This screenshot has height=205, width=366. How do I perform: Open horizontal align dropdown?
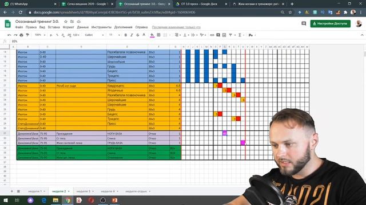178,35
